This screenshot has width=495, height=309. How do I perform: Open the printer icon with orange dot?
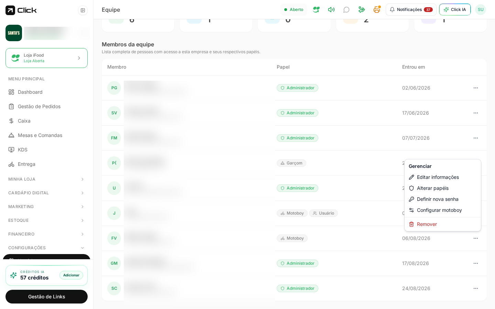[x=377, y=10]
